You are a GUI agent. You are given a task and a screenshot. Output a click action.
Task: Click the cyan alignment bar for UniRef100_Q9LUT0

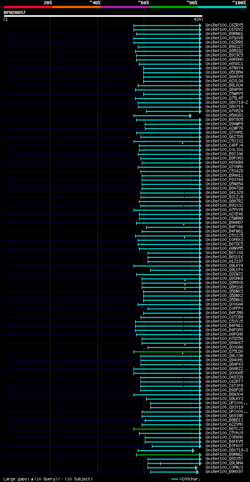click(176, 270)
